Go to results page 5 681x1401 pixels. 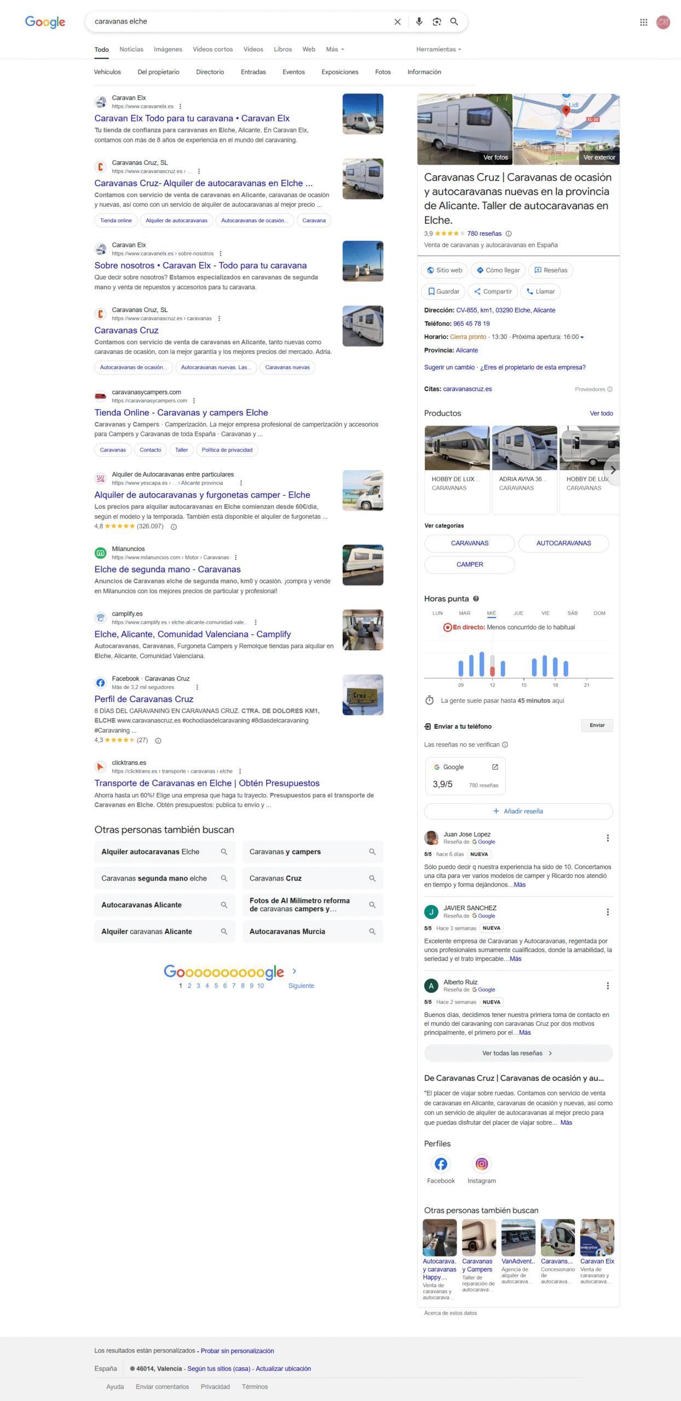pos(216,986)
